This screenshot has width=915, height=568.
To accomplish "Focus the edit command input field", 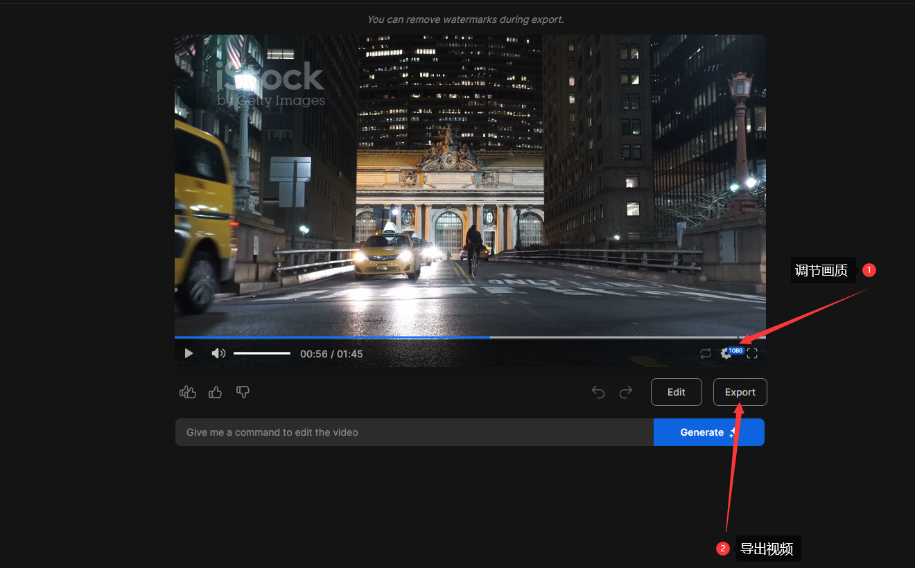I will [415, 432].
